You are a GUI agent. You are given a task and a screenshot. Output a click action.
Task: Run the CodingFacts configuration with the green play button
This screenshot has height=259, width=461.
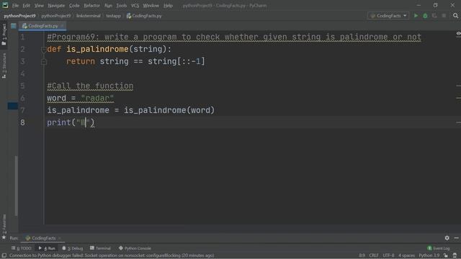point(416,16)
